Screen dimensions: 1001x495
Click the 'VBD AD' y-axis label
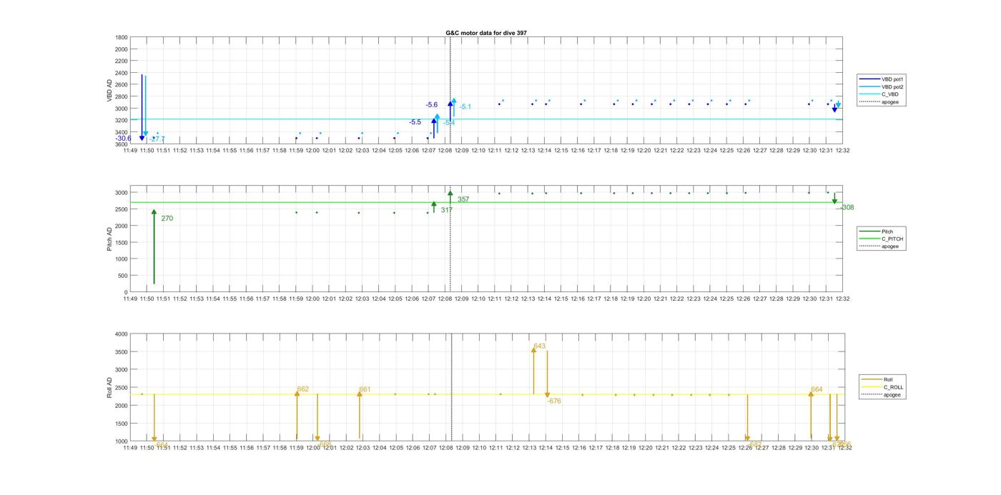tap(110, 91)
